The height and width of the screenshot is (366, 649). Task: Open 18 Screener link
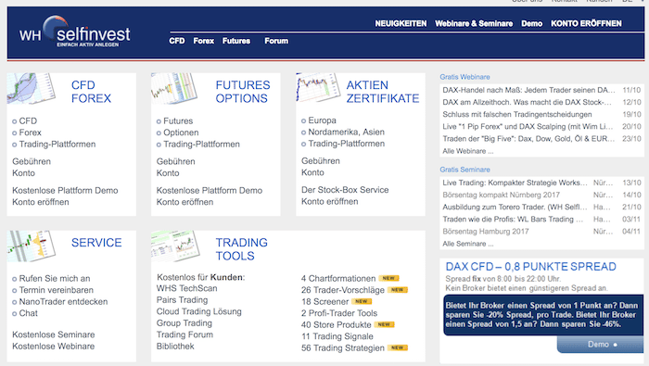click(324, 302)
